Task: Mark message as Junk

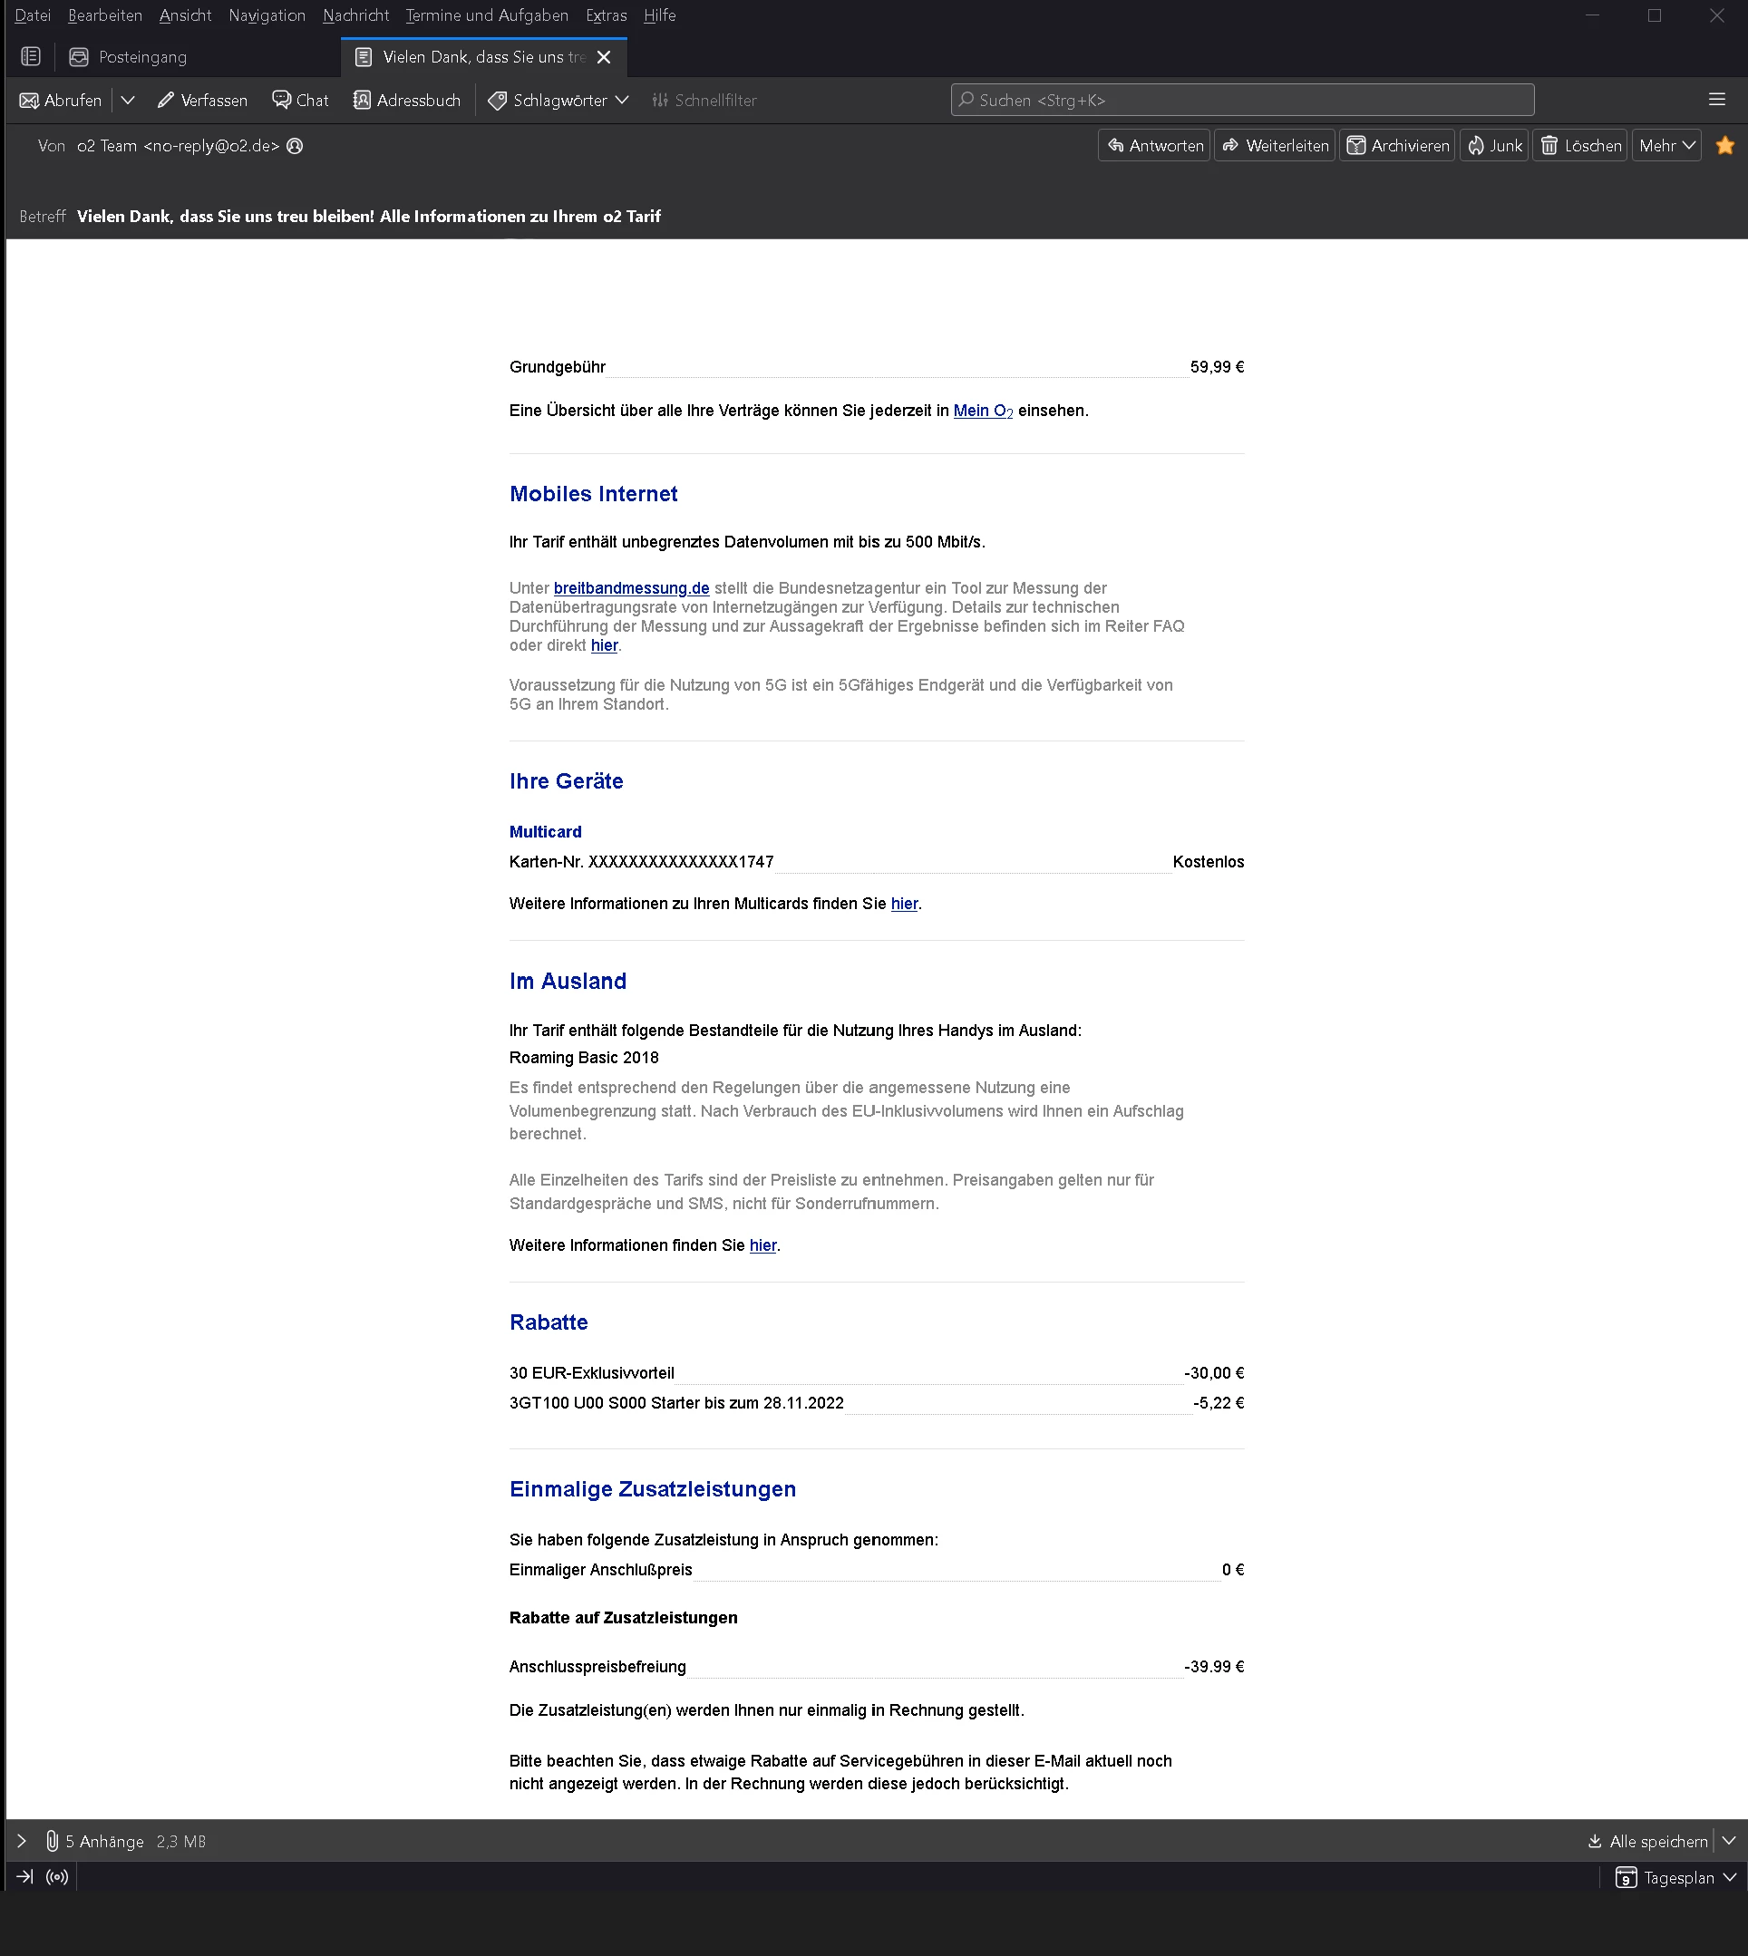Action: click(1493, 146)
